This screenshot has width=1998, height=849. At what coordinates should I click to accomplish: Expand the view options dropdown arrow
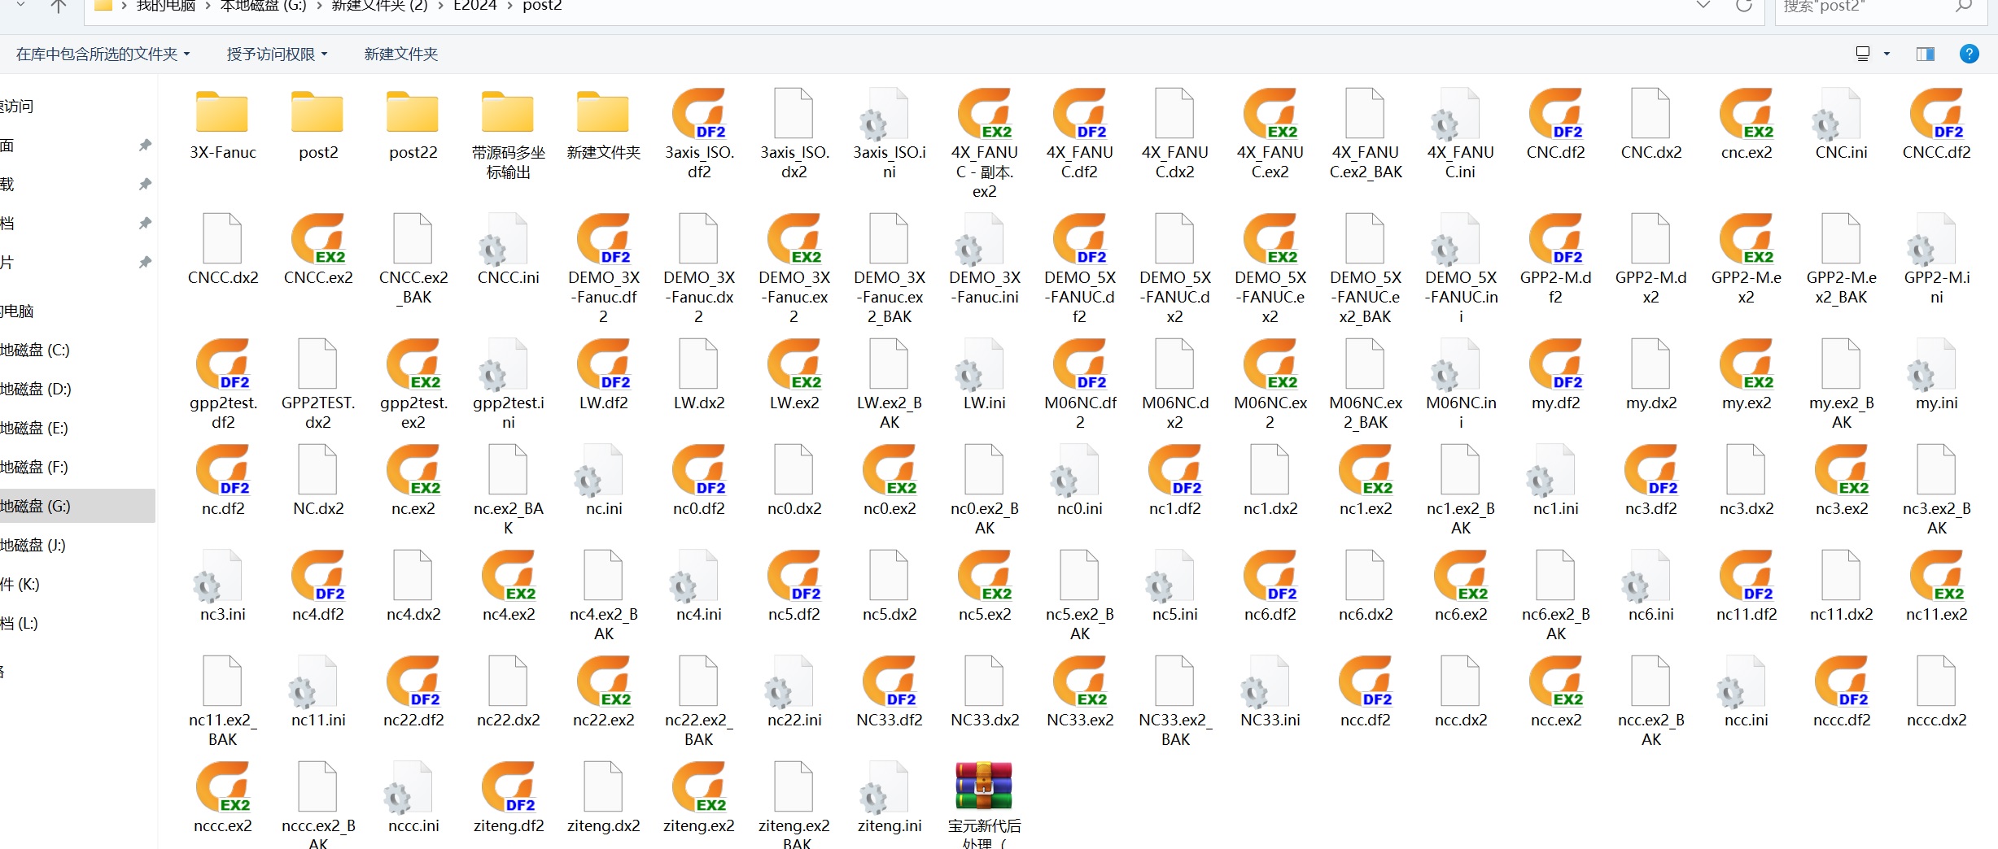click(x=1886, y=54)
